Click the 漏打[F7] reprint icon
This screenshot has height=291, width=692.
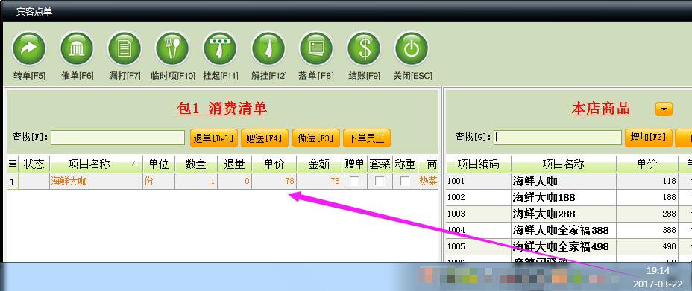click(125, 48)
